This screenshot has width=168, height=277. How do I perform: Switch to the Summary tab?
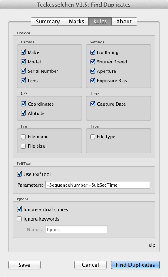pos(48,22)
